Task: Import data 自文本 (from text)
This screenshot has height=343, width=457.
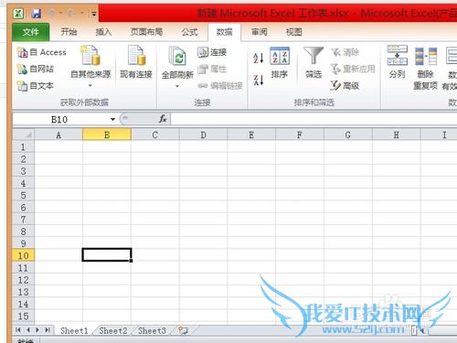Action: tap(36, 86)
